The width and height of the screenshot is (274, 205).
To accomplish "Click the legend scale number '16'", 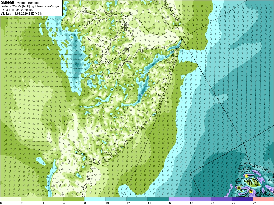I will 170,203.
